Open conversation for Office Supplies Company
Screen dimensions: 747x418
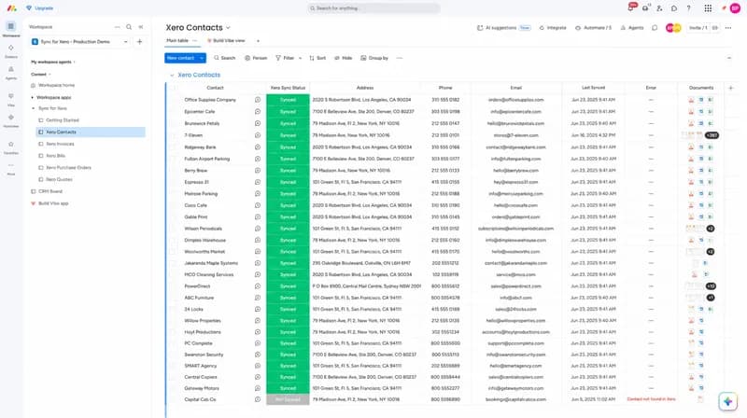(x=258, y=100)
